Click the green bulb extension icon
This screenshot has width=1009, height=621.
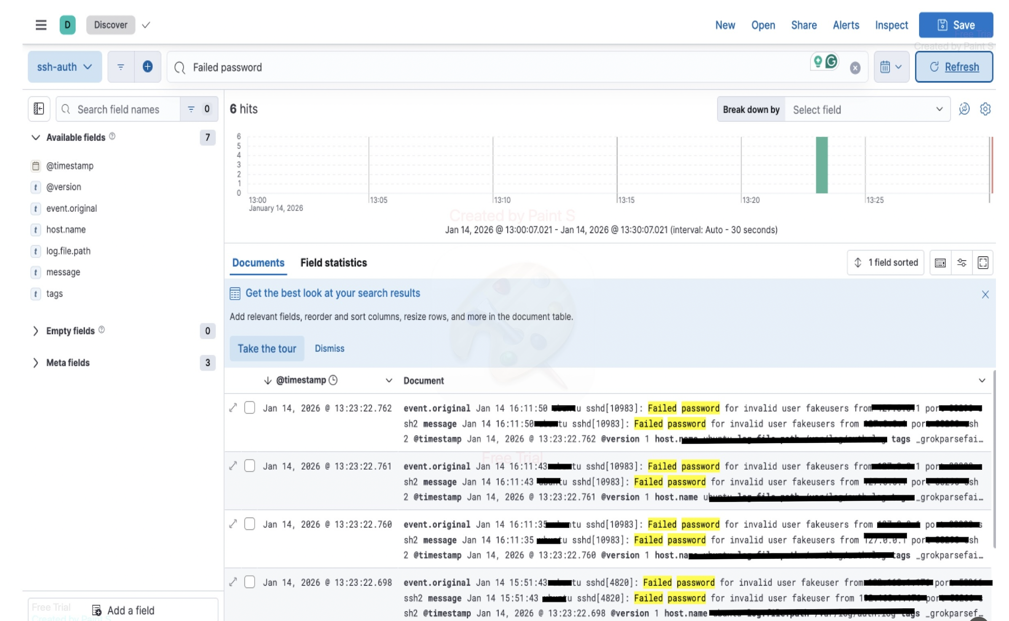818,62
